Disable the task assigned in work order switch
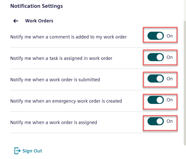186x159 pixels. [155, 57]
